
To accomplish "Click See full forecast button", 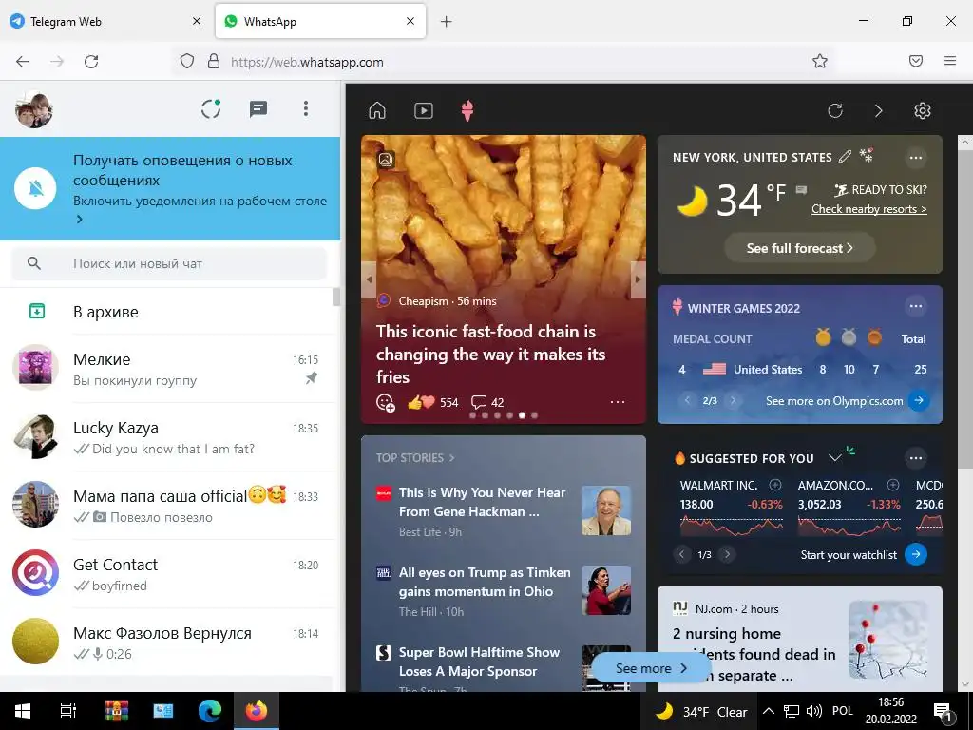I will click(x=800, y=248).
